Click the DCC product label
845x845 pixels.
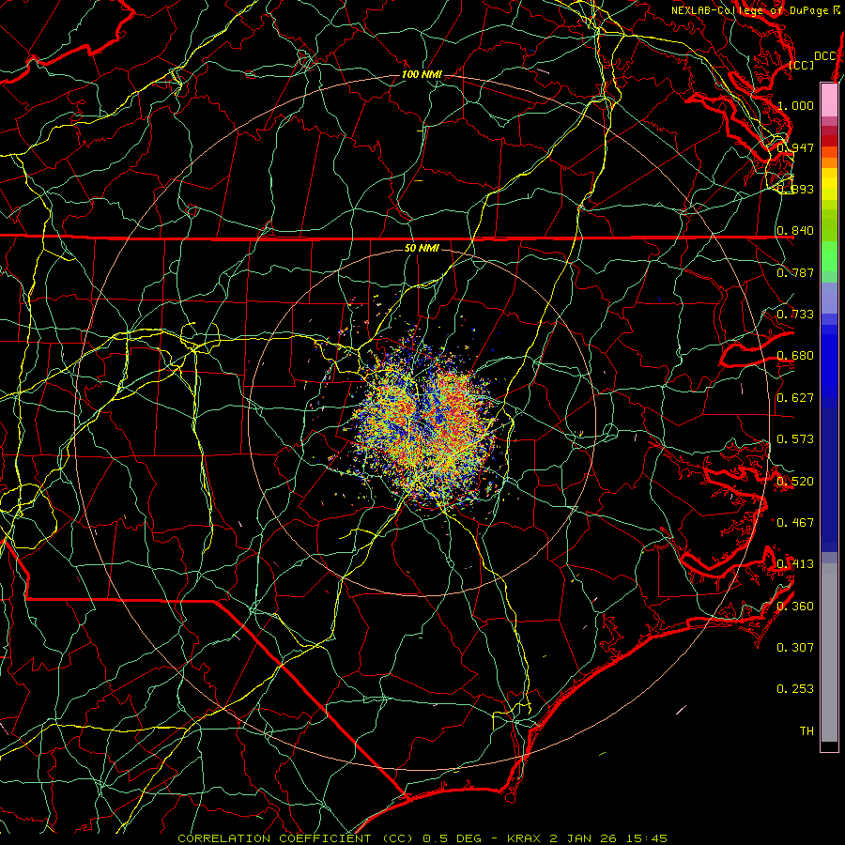pos(824,56)
